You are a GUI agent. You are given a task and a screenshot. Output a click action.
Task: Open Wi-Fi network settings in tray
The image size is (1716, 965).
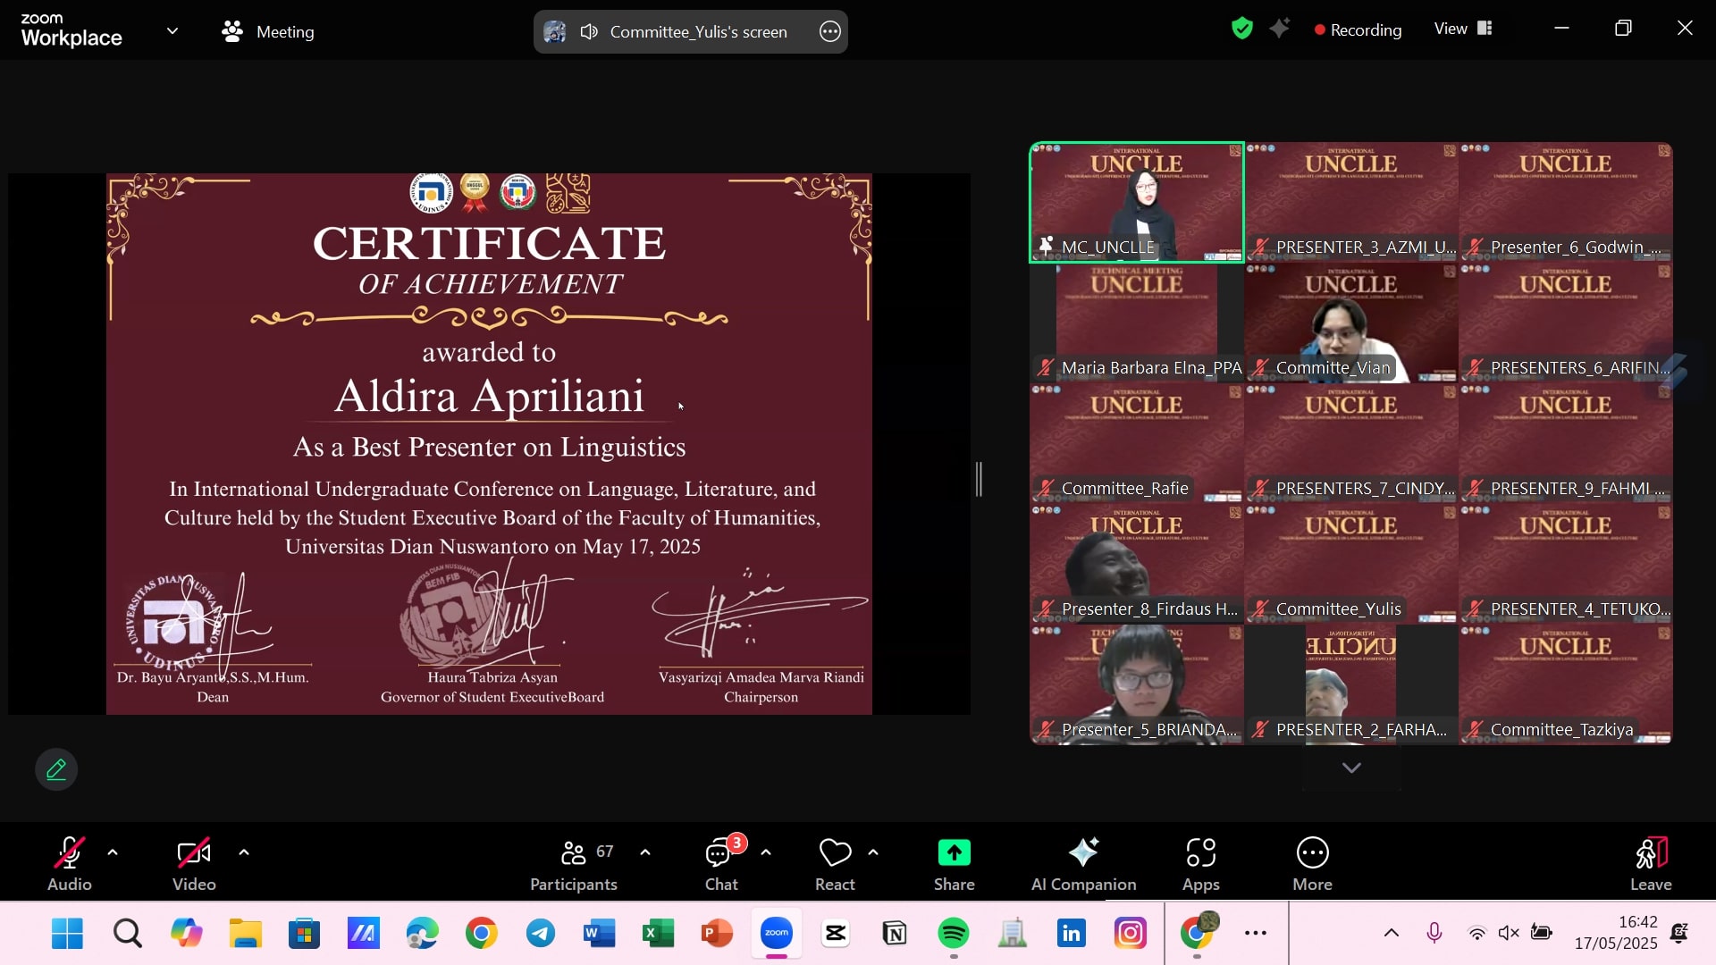[1477, 934]
